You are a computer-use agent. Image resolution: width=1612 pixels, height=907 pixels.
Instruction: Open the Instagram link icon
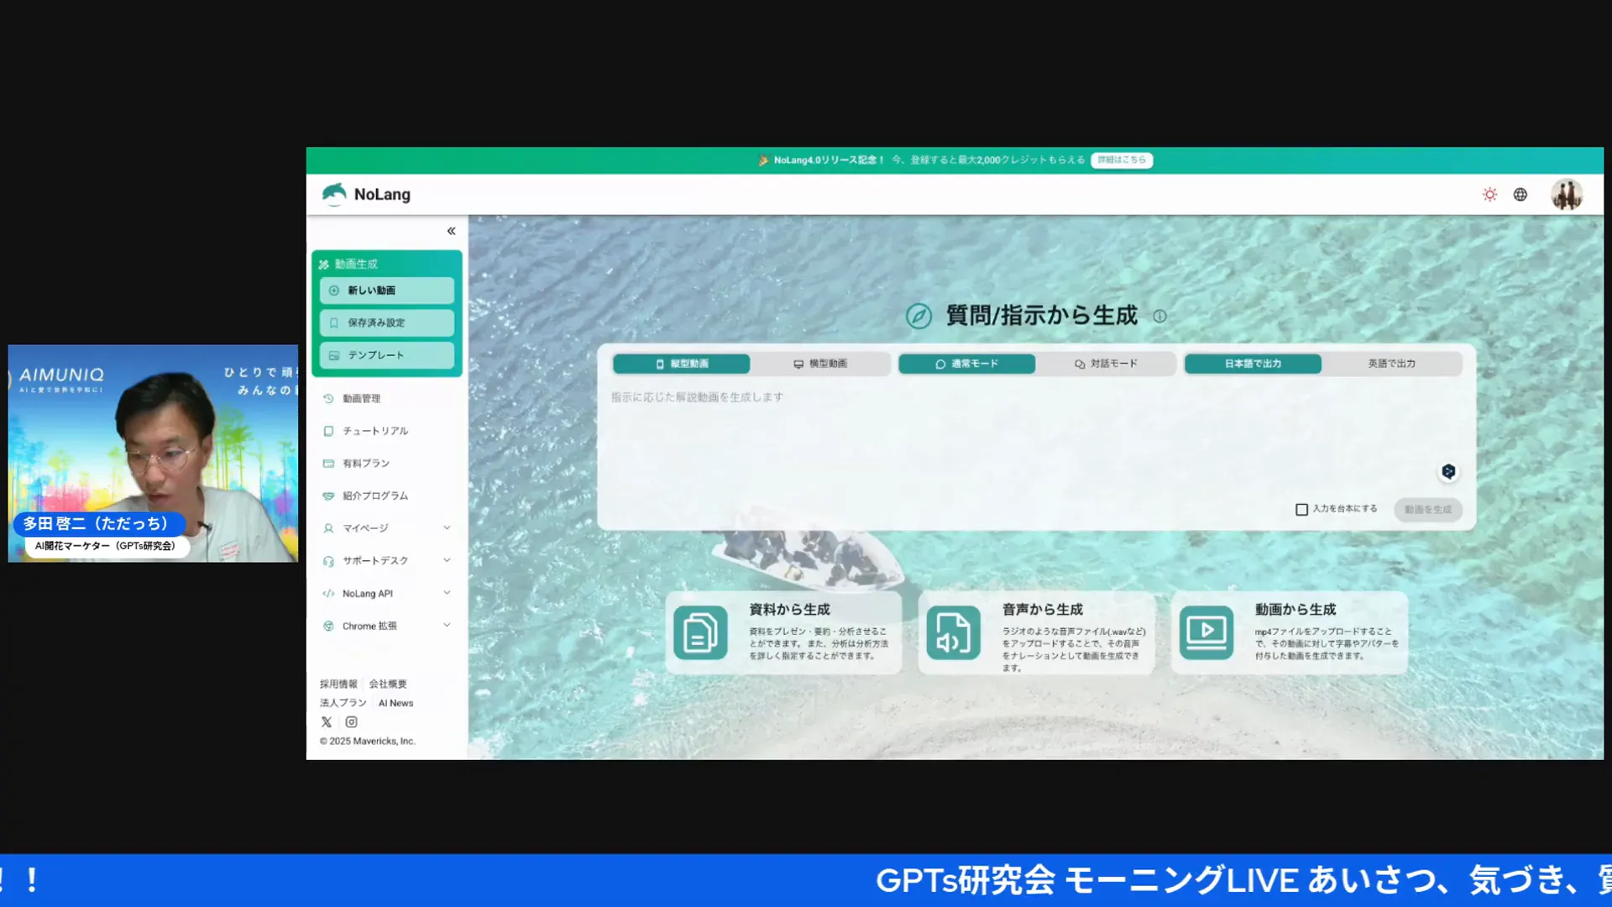tap(351, 722)
